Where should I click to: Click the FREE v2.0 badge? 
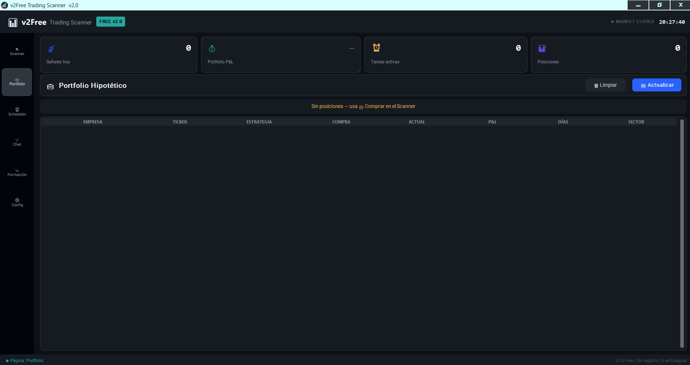[x=110, y=22]
